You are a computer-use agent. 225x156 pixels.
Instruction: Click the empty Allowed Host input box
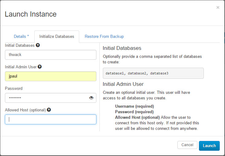coord(51,119)
